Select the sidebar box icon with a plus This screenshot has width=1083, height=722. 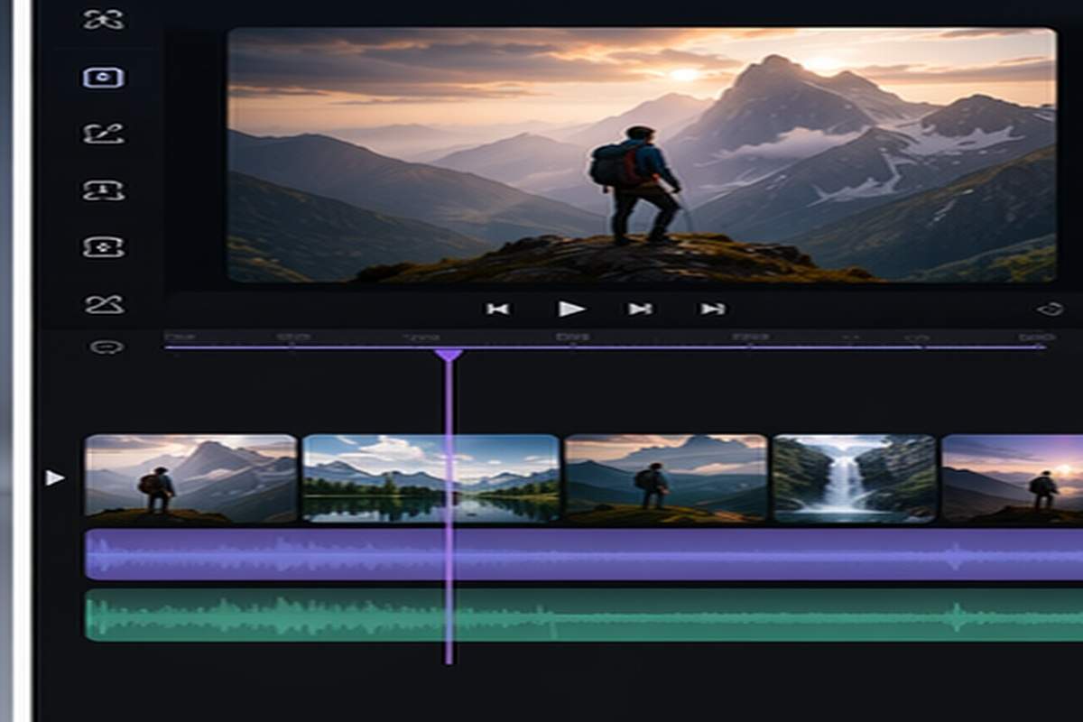(x=104, y=247)
